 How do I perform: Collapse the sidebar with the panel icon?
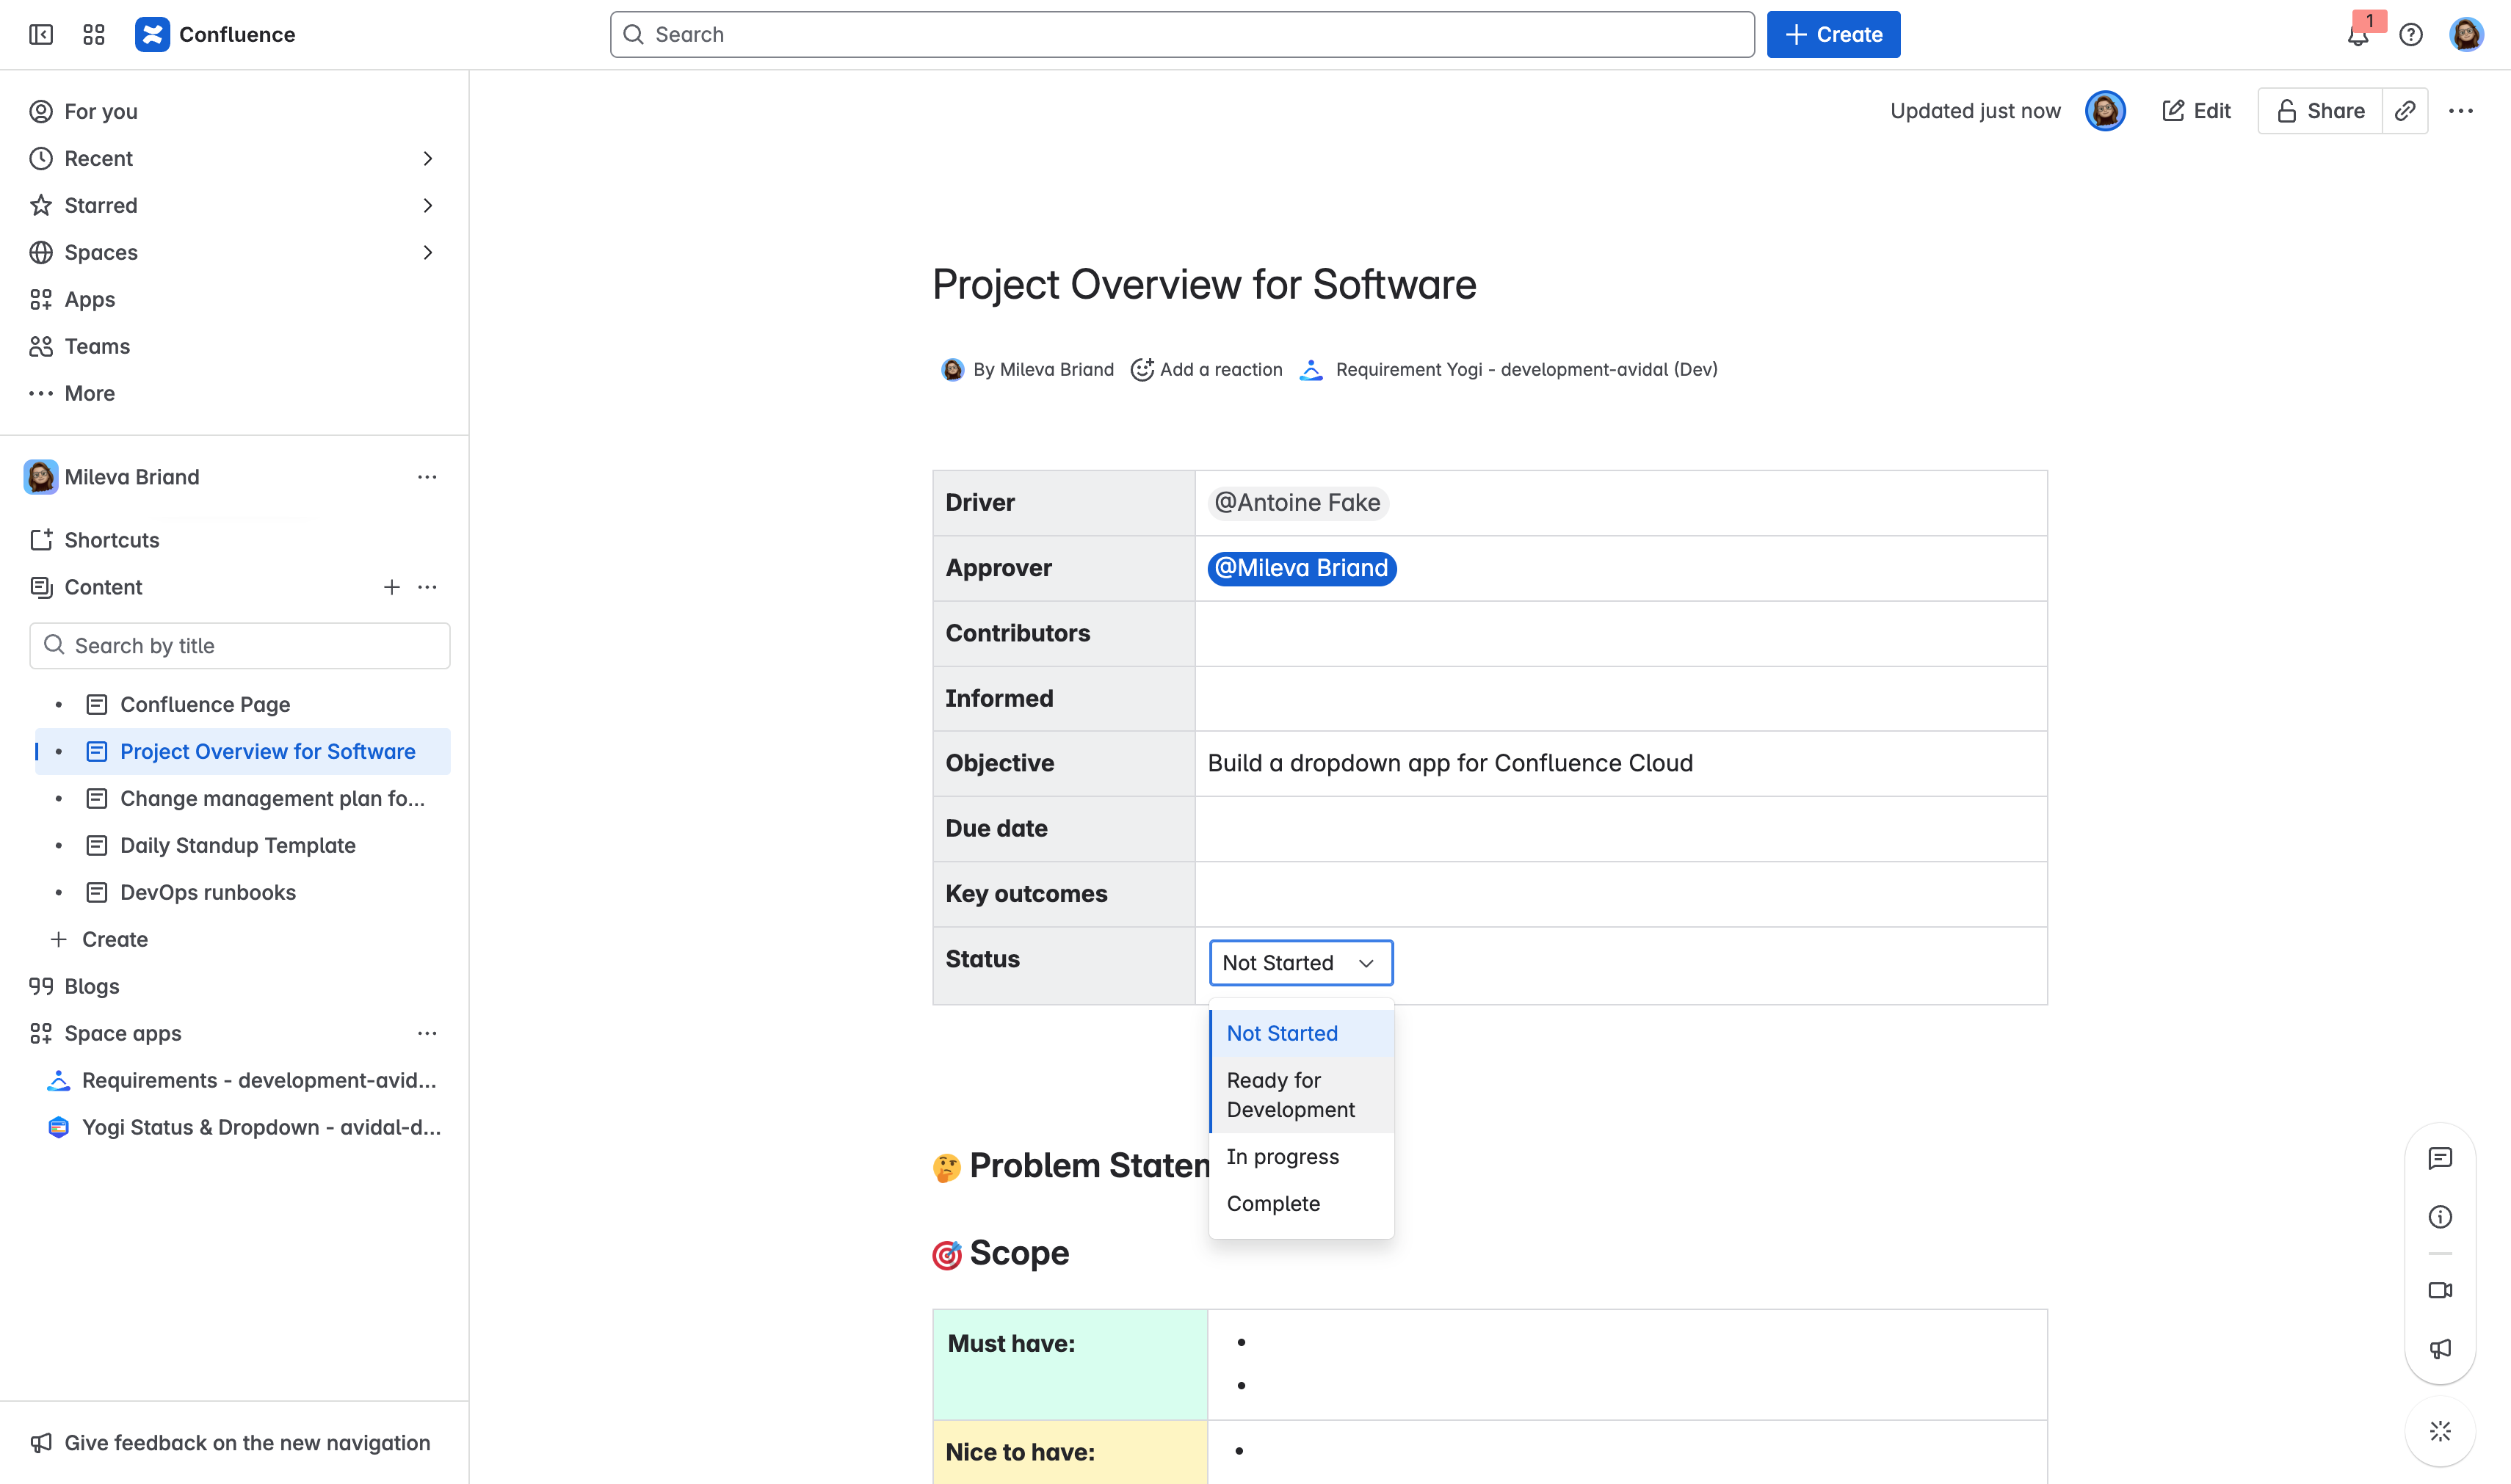coord(41,34)
